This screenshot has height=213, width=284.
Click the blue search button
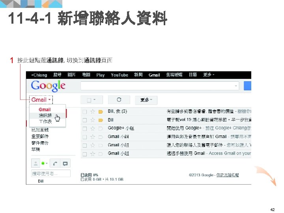[x=247, y=86]
